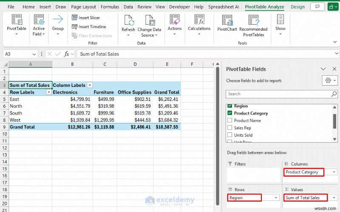Image resolution: width=340 pixels, height=212 pixels.
Task: Uncheck the Product Category field
Action: (230, 113)
